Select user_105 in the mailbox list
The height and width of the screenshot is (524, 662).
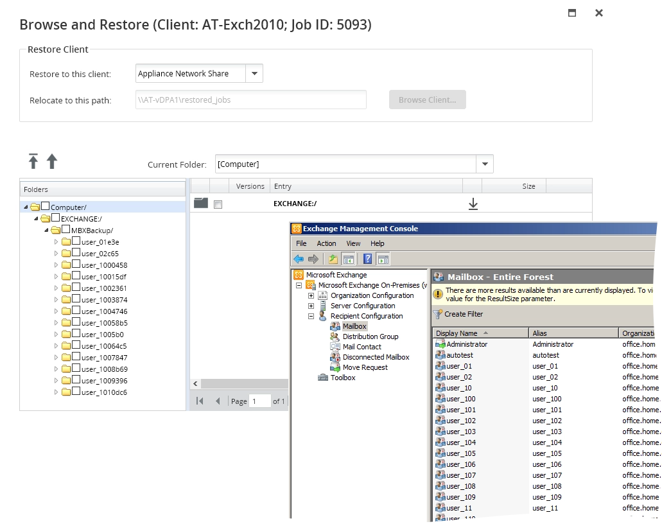click(x=460, y=453)
